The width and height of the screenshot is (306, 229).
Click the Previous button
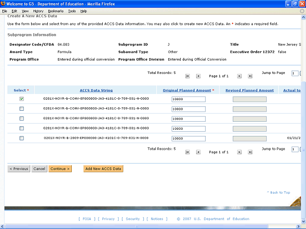19,169
